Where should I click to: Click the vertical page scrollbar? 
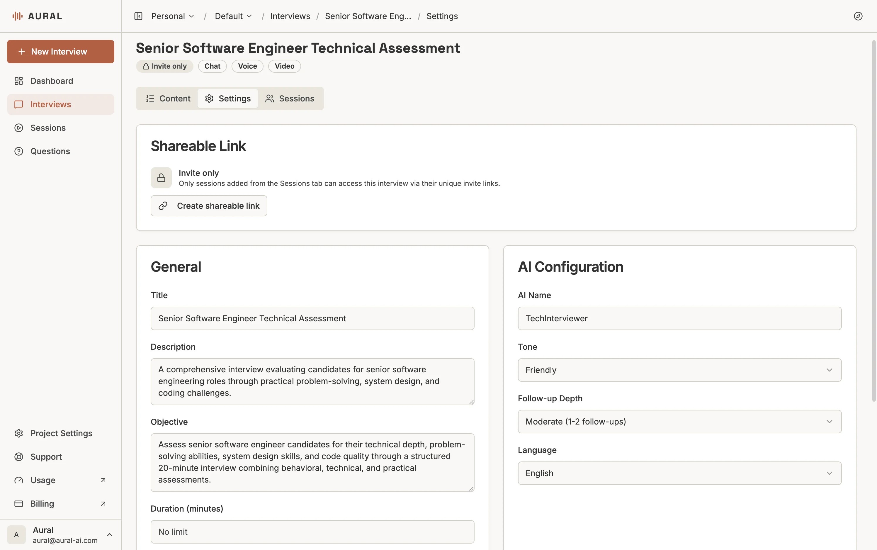point(874,221)
